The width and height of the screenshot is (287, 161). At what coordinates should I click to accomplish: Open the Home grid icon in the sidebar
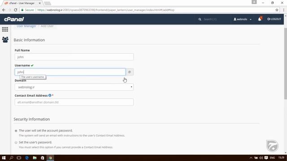(x=5, y=30)
